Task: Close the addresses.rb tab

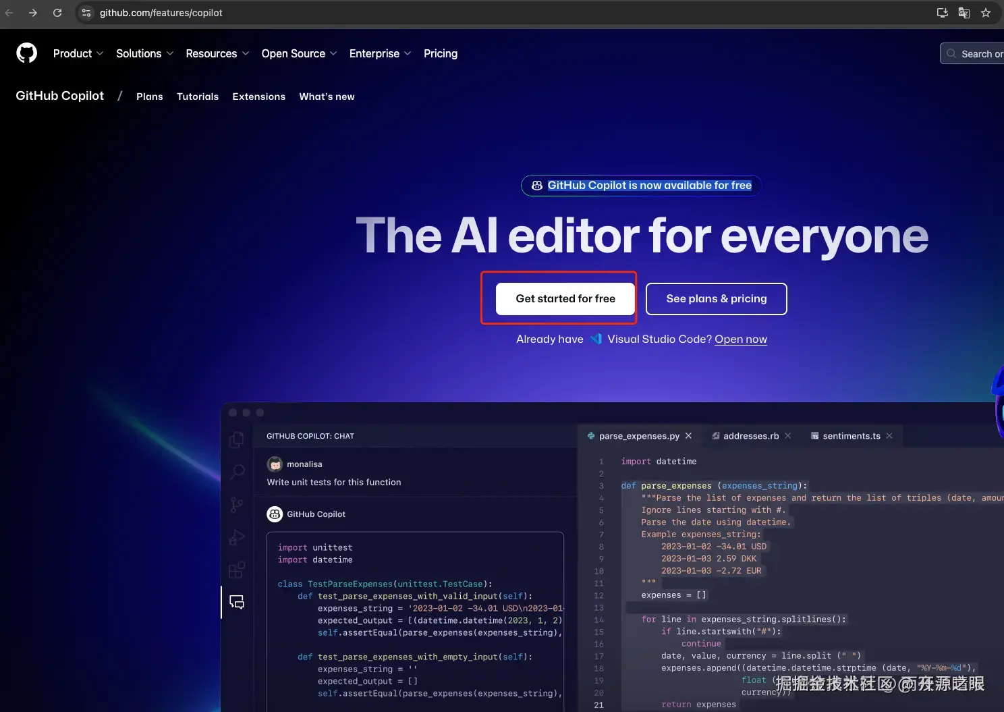Action: (787, 436)
